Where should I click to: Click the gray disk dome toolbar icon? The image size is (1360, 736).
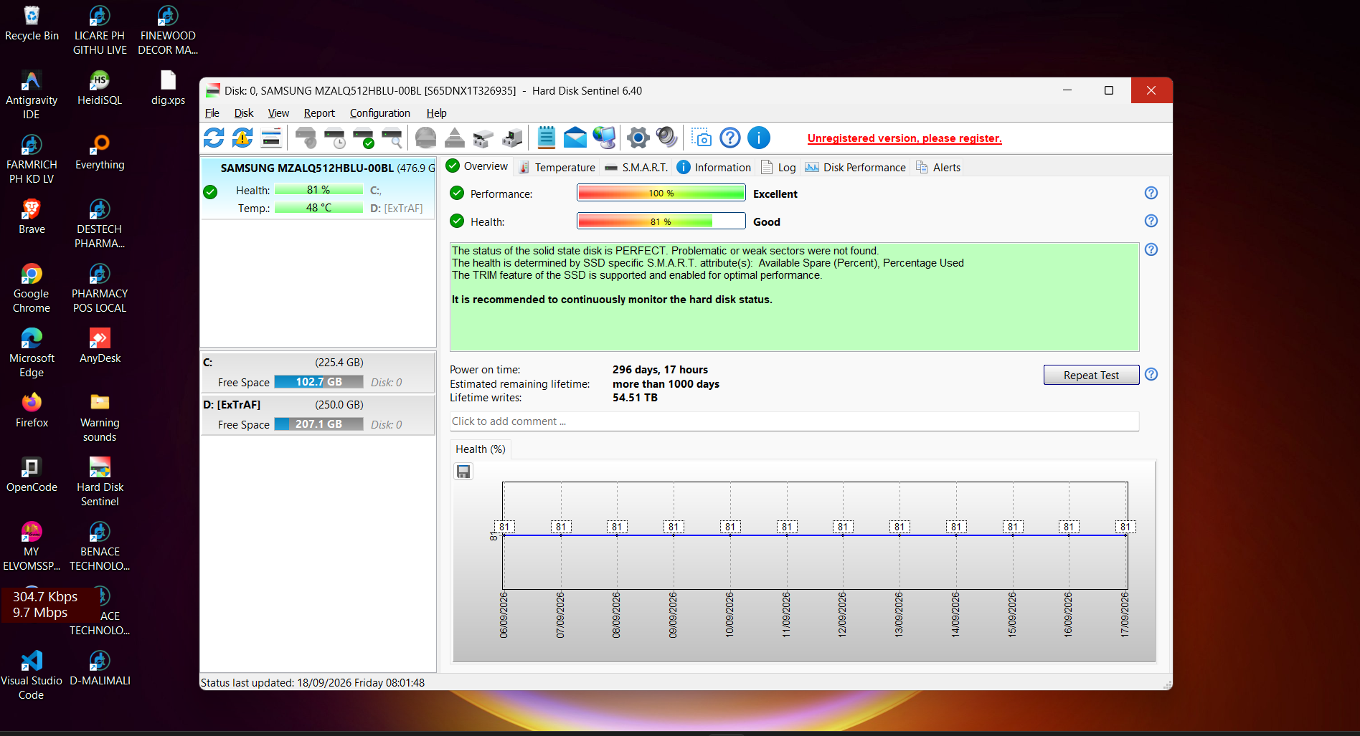(425, 138)
